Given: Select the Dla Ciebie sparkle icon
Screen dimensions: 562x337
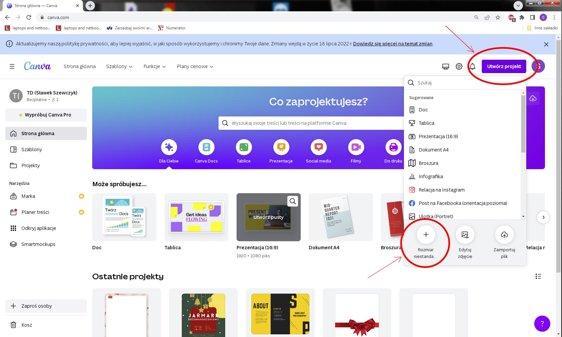Looking at the screenshot, I should 169,147.
